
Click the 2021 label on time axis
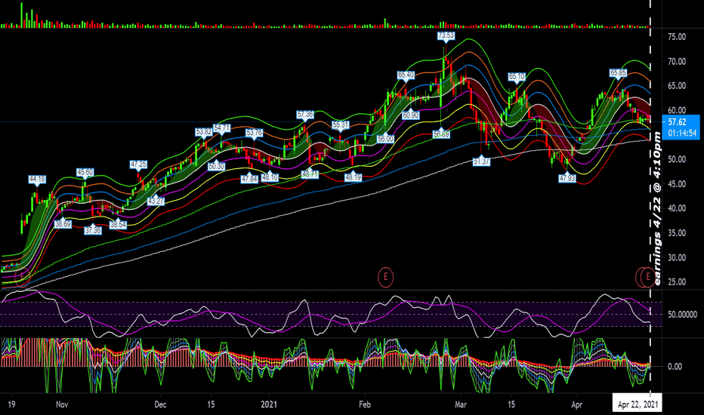(269, 404)
